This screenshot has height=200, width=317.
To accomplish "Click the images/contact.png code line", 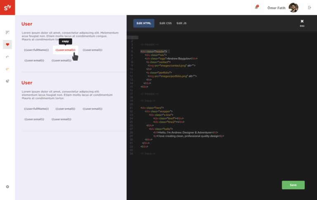I will click(x=171, y=66).
